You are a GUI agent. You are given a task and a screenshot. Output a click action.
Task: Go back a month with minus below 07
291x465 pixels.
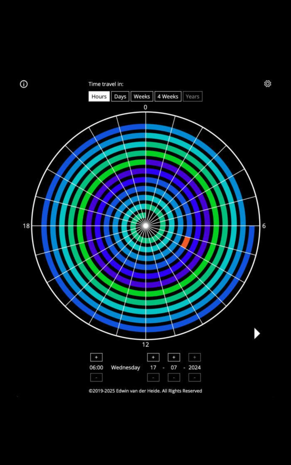[174, 378]
